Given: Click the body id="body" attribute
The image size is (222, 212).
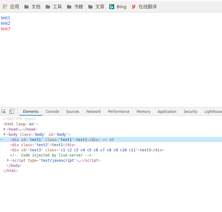Looking at the screenshot, I should [x=58, y=135].
